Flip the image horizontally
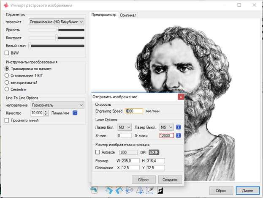 point(140,190)
